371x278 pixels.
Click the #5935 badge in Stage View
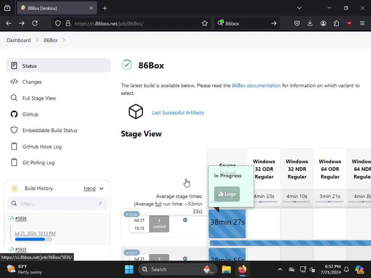(132, 253)
